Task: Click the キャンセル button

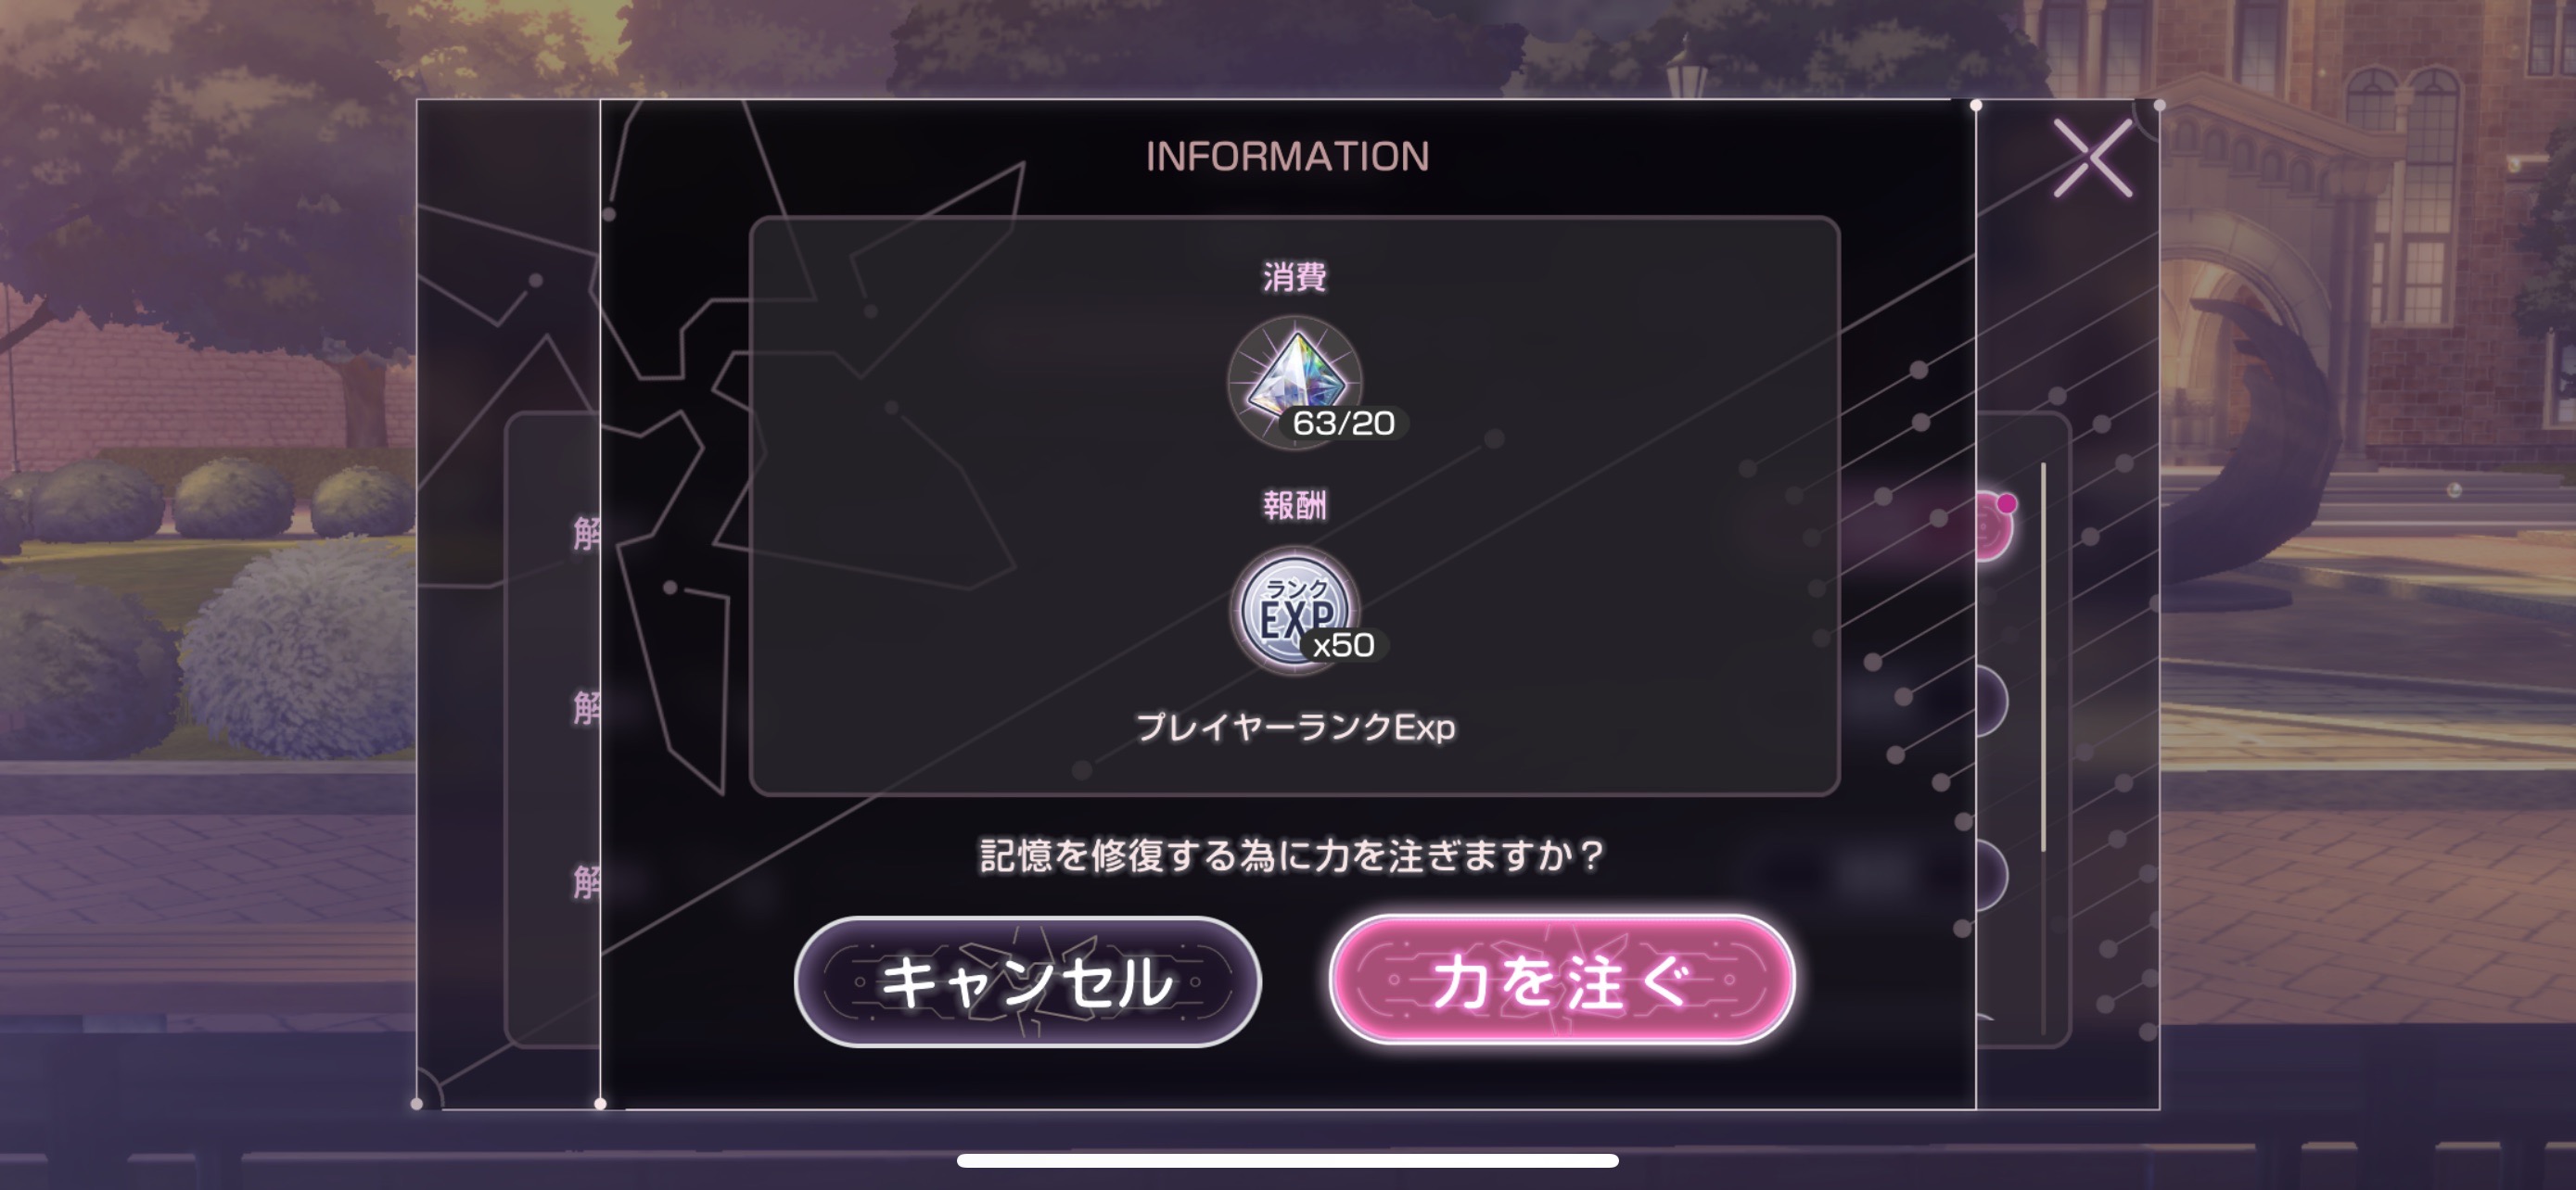Action: pyautogui.click(x=1027, y=981)
